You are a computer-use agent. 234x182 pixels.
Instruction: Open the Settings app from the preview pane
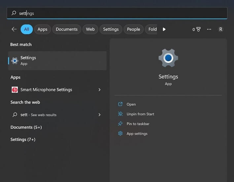point(131,104)
